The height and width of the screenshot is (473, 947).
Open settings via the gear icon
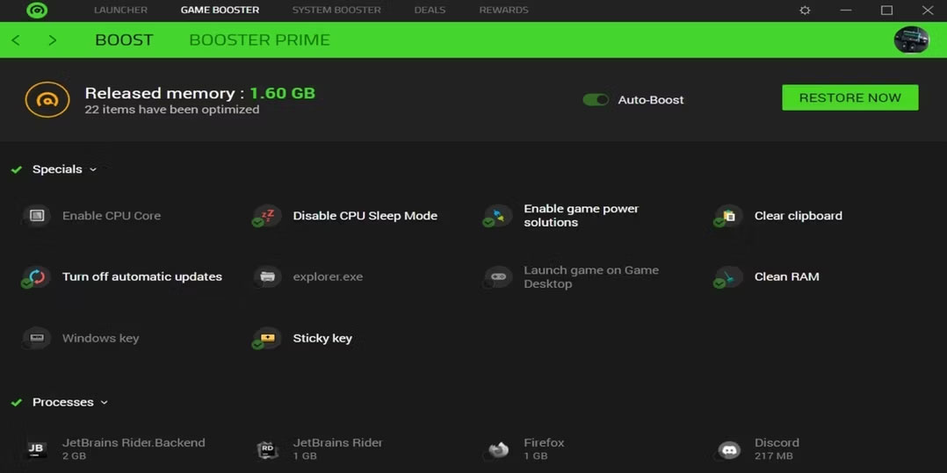point(805,11)
